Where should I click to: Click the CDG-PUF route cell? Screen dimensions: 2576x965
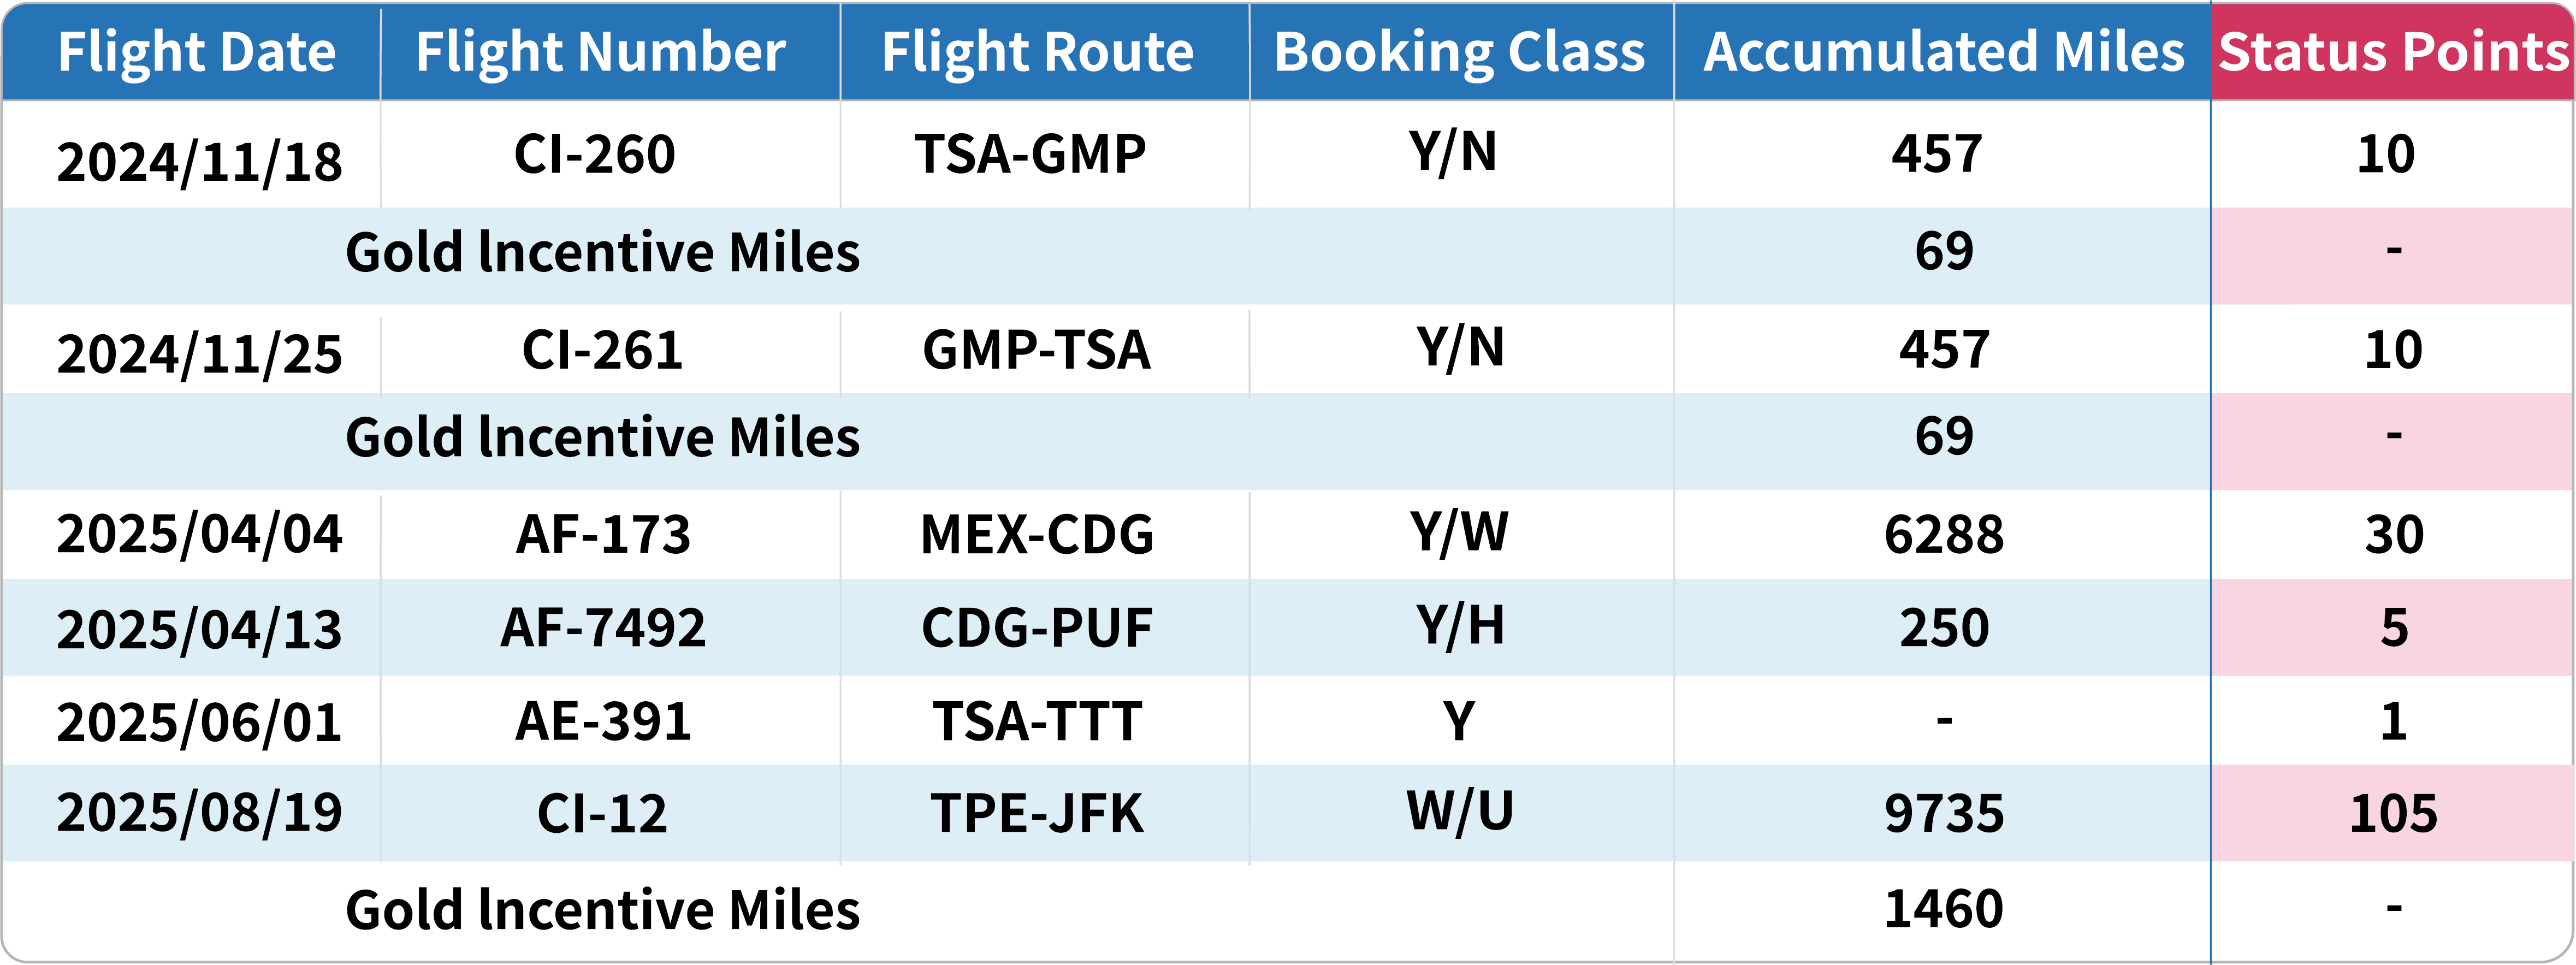tap(1037, 628)
